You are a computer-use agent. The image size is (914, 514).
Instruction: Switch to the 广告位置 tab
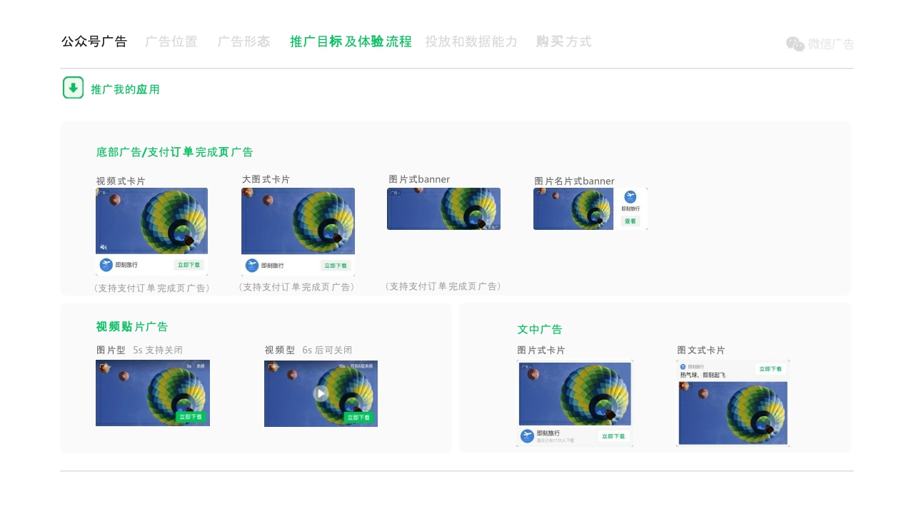(171, 41)
